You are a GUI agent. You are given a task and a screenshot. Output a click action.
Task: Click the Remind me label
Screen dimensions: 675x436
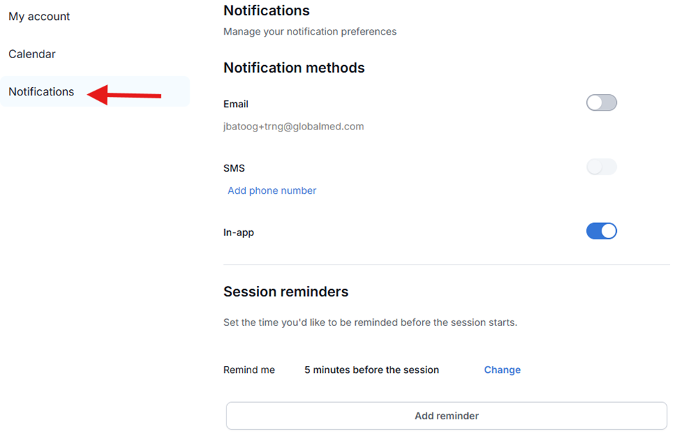click(x=249, y=370)
